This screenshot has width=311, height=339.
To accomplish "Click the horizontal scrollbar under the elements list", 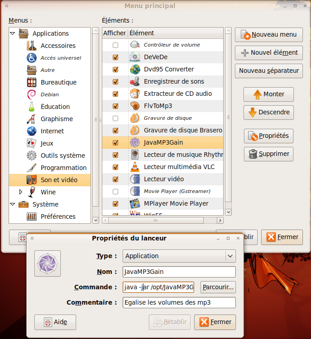I will tap(163, 221).
